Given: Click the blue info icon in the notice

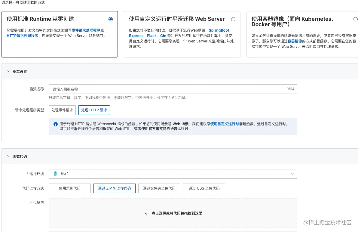Looking at the screenshot, I should click(x=56, y=124).
